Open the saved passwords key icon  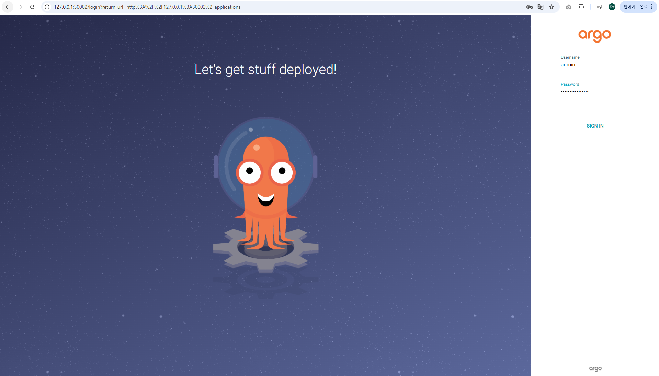530,7
